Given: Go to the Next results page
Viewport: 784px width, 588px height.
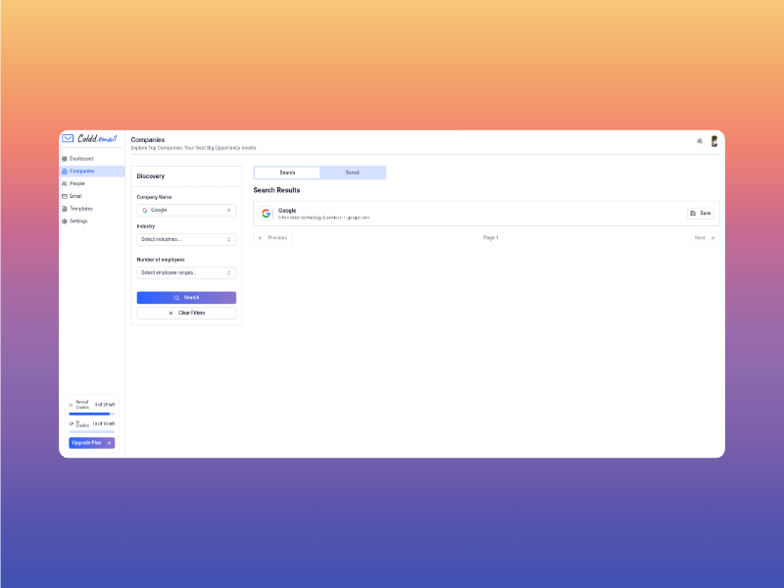Looking at the screenshot, I should point(704,238).
